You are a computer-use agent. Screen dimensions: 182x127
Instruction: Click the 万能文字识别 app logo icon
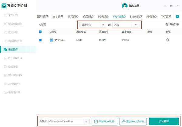pos(4,6)
